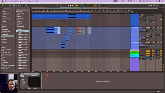Open Proyecto actual folder
This screenshot has height=93, width=165.
tap(6, 51)
